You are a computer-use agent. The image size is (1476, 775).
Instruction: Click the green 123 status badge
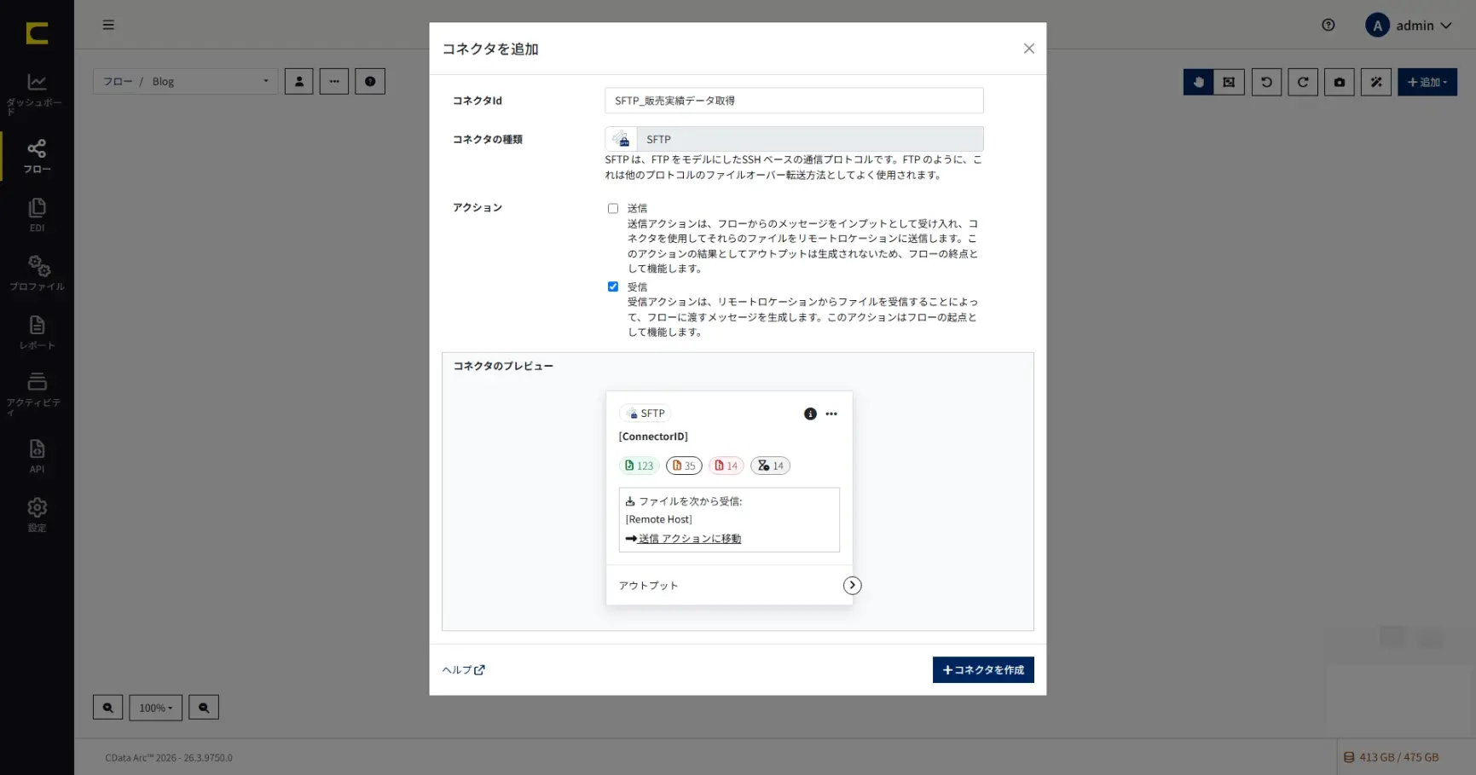tap(639, 466)
